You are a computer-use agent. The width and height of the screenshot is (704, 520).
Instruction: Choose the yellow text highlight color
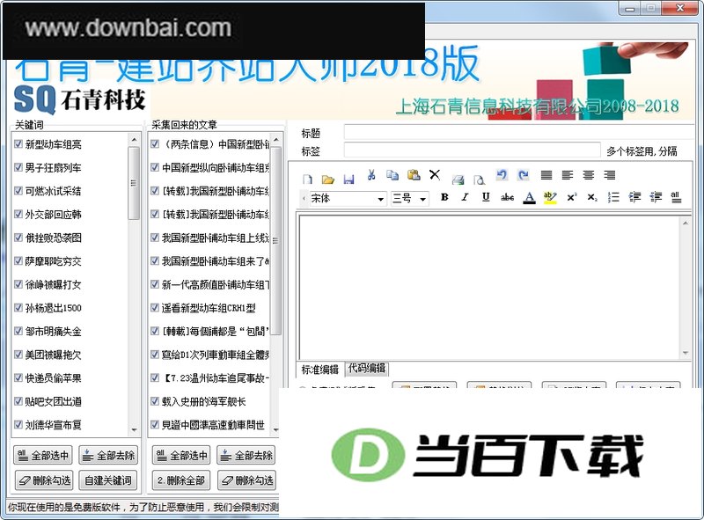coord(550,198)
